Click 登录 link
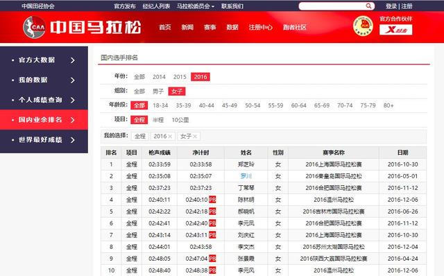Image resolution: width=444 pixels, height=276 pixels. point(391,6)
